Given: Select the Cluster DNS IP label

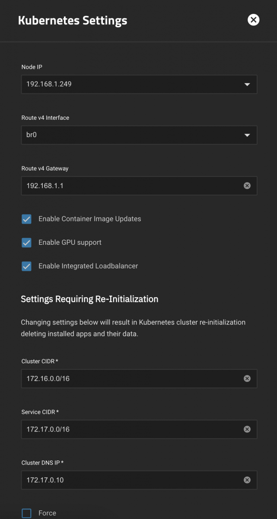Looking at the screenshot, I should [43, 463].
